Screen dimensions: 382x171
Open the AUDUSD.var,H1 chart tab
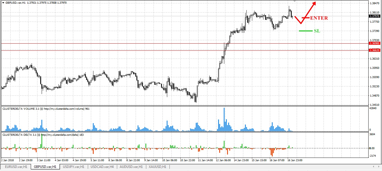tap(131, 167)
